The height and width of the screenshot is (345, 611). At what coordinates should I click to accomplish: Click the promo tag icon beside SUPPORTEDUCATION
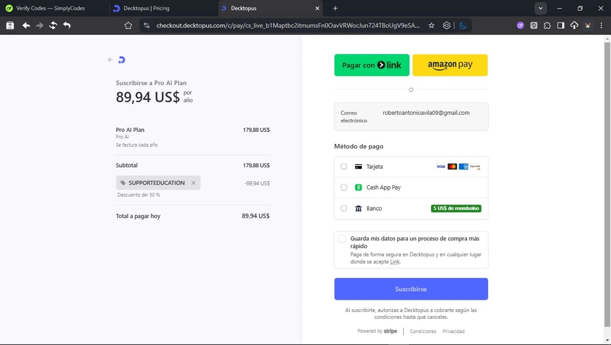pyautogui.click(x=123, y=183)
